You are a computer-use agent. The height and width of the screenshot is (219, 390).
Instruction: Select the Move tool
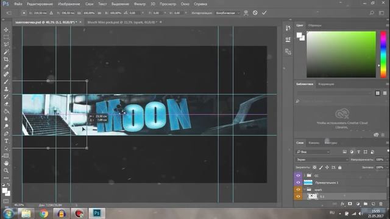click(6, 30)
